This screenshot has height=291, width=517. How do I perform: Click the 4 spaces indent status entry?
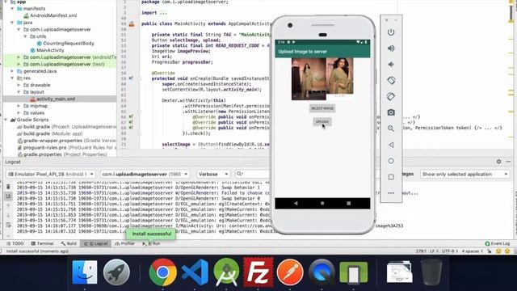472,251
